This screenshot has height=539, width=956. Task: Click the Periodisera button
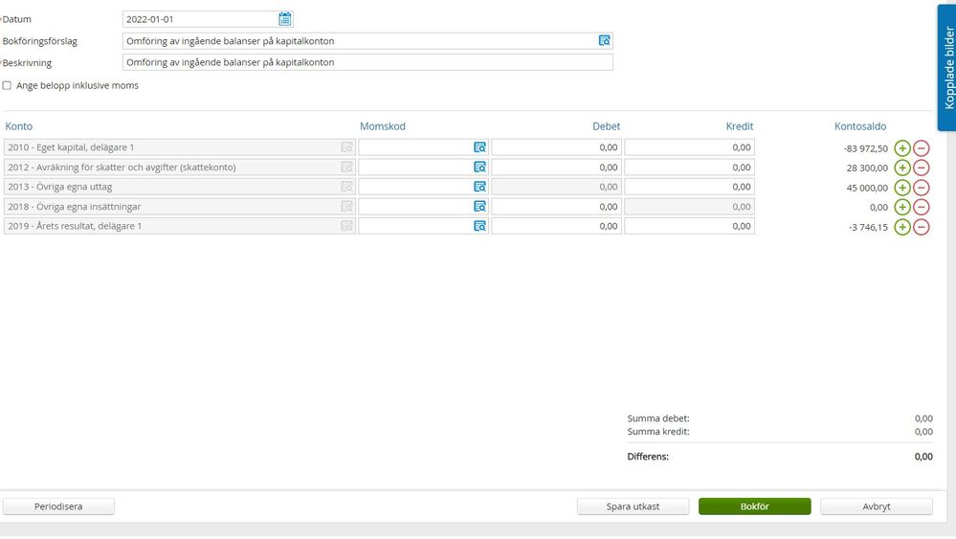(58, 506)
